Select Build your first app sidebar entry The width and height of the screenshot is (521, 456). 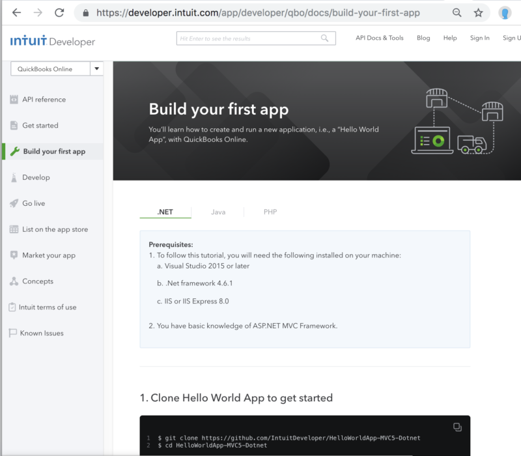tap(54, 151)
